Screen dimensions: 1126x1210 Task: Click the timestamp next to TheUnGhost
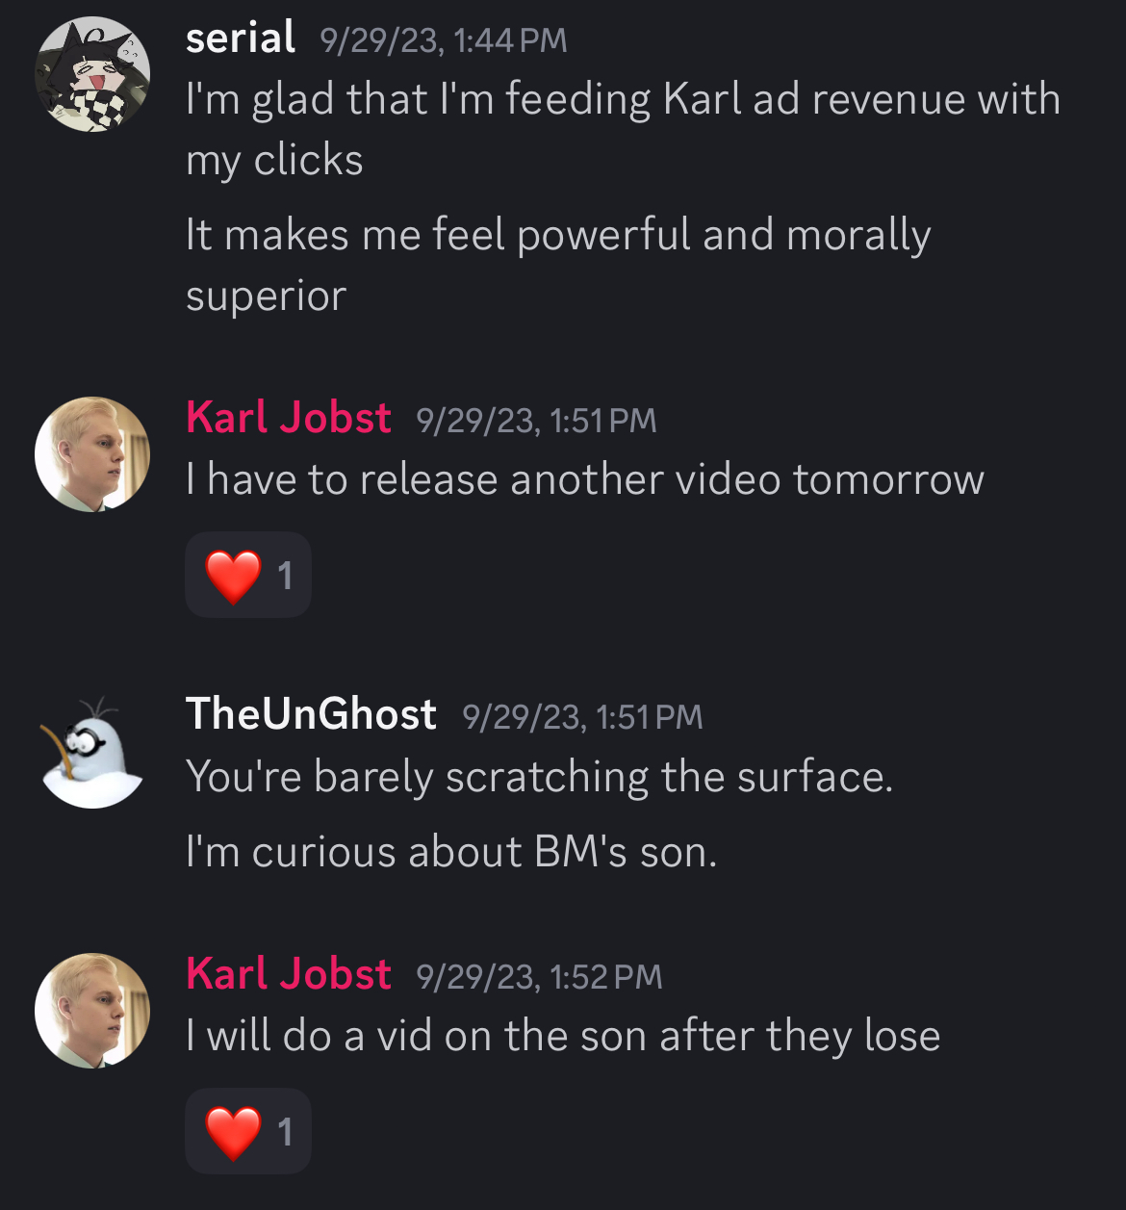point(582,717)
